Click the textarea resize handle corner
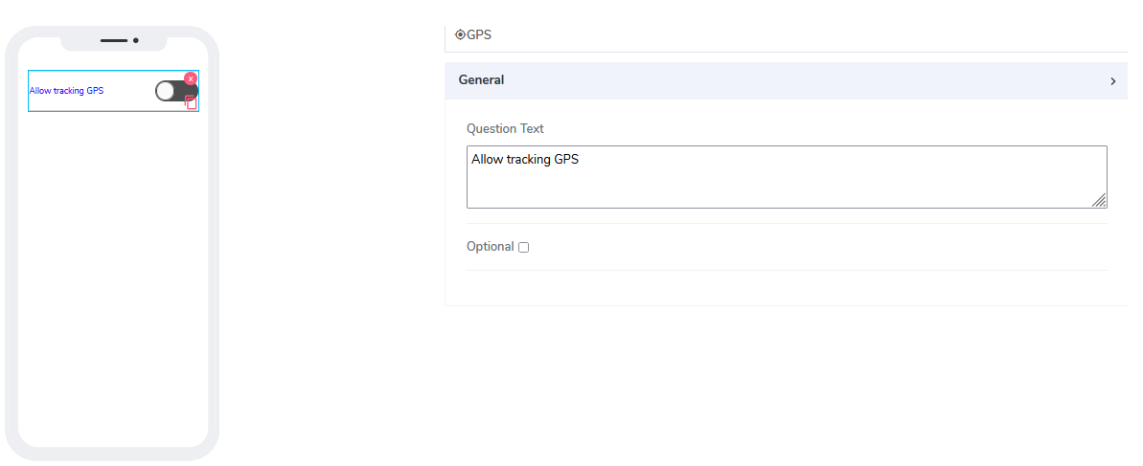 point(1100,201)
